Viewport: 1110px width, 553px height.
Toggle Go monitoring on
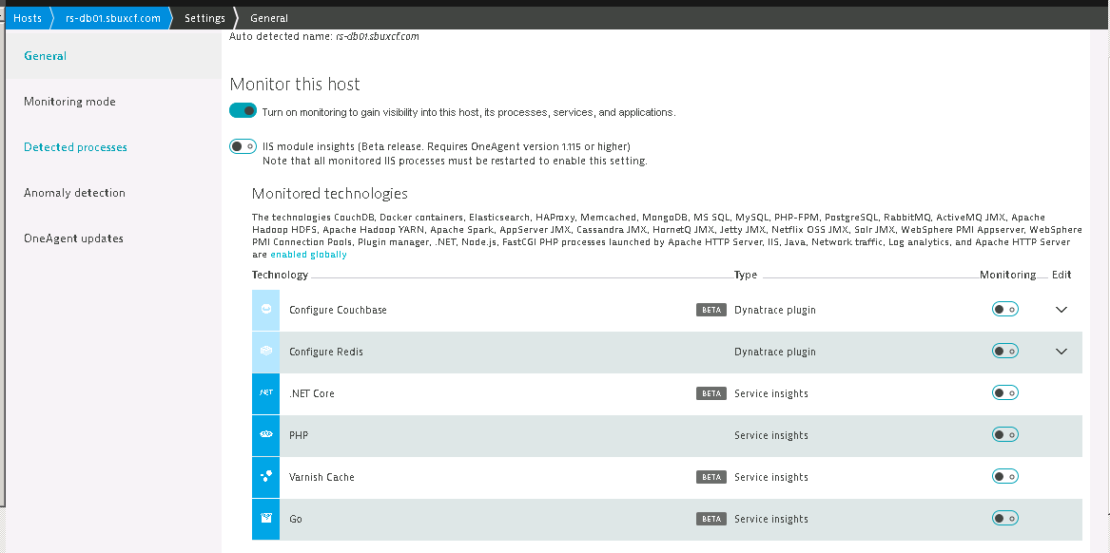(x=1004, y=519)
